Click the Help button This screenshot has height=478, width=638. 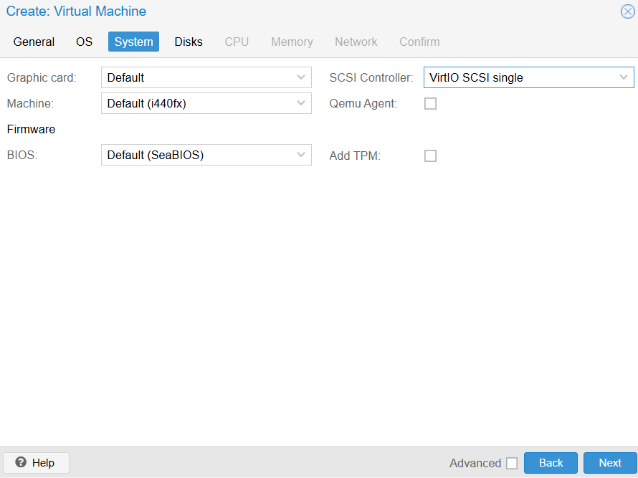36,462
